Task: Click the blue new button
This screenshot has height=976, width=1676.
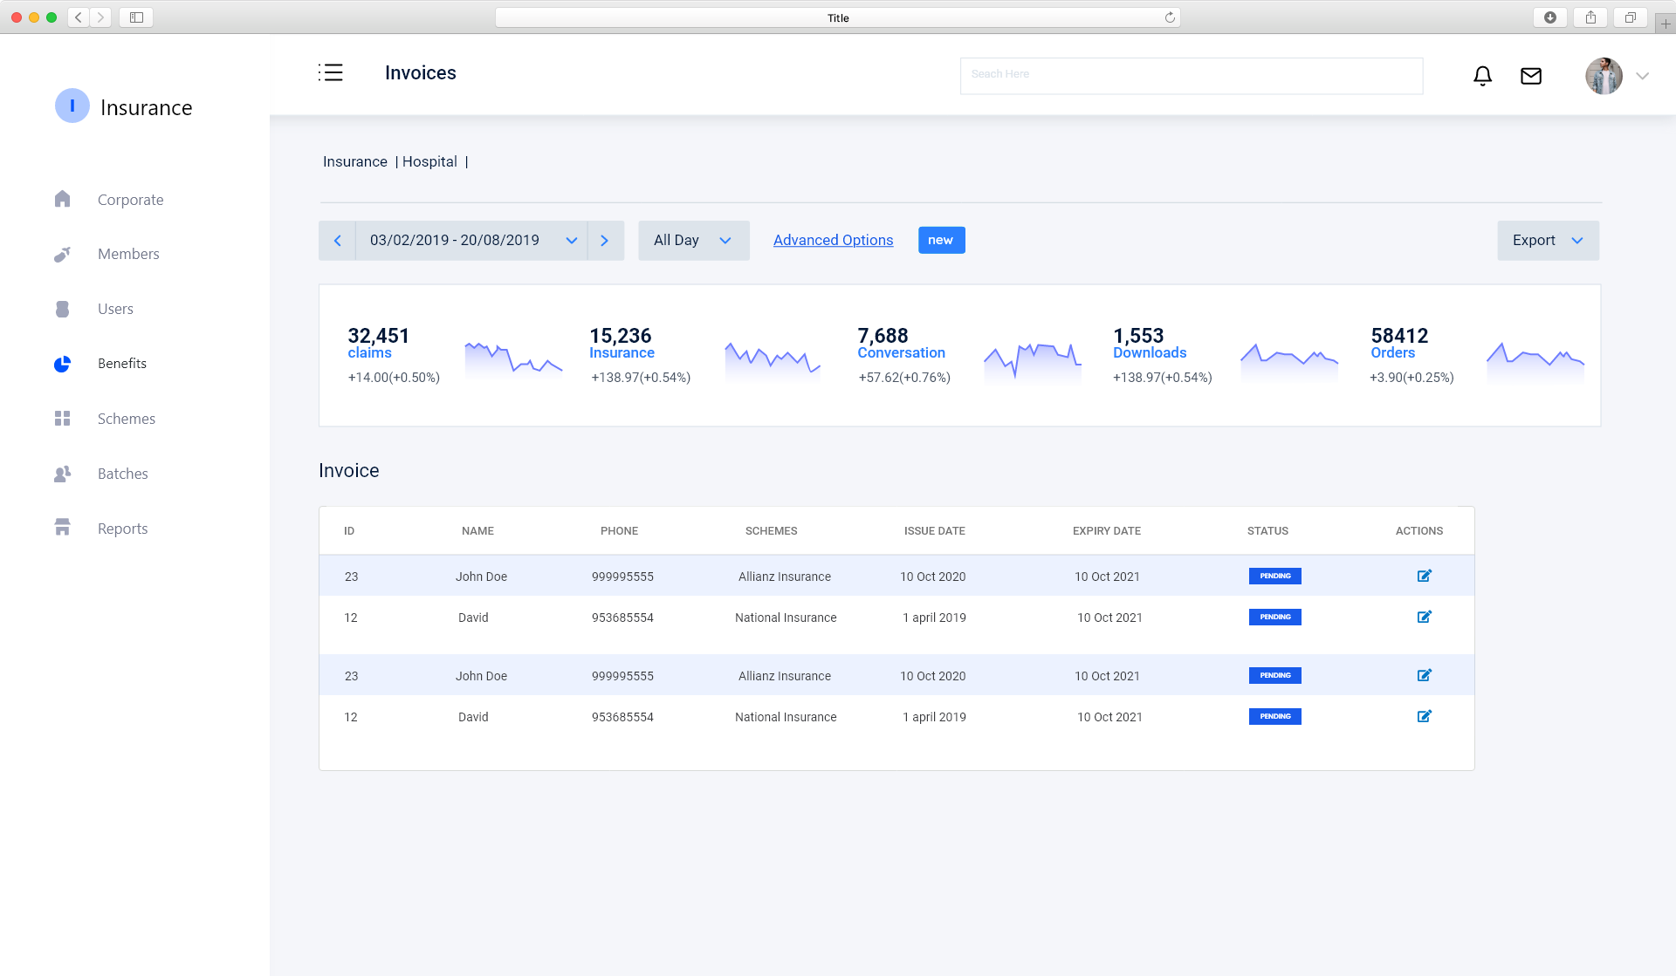Action: coord(941,241)
